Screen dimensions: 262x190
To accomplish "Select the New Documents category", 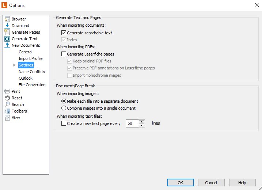I will [x=26, y=45].
